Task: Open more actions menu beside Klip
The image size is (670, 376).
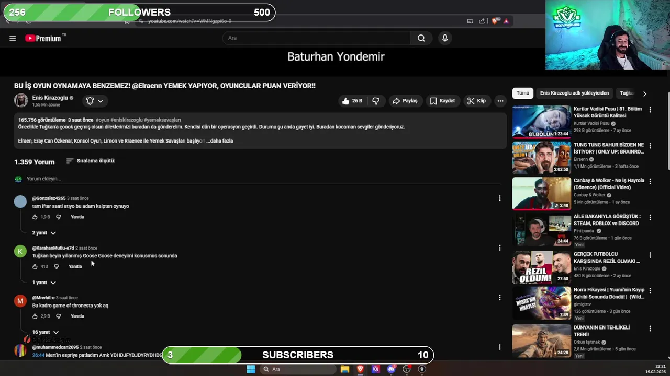Action: (x=500, y=101)
